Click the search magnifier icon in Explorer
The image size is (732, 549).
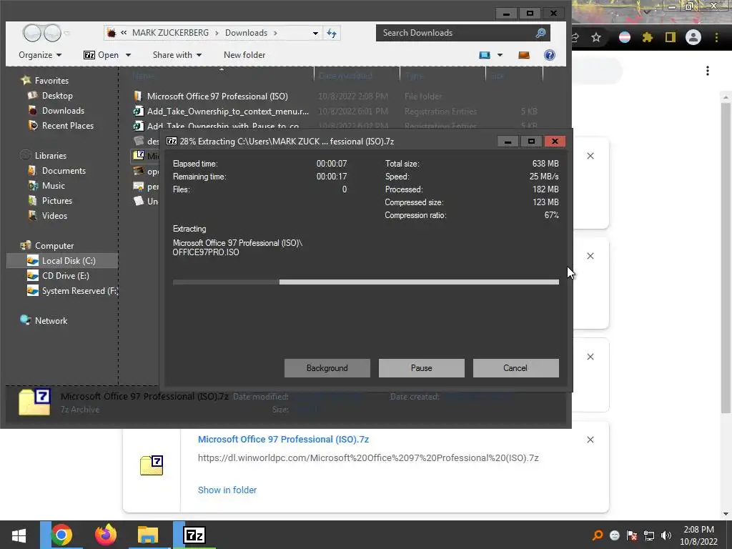coord(540,33)
